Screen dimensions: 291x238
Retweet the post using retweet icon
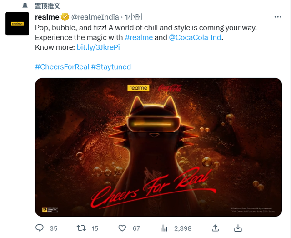click(81, 228)
